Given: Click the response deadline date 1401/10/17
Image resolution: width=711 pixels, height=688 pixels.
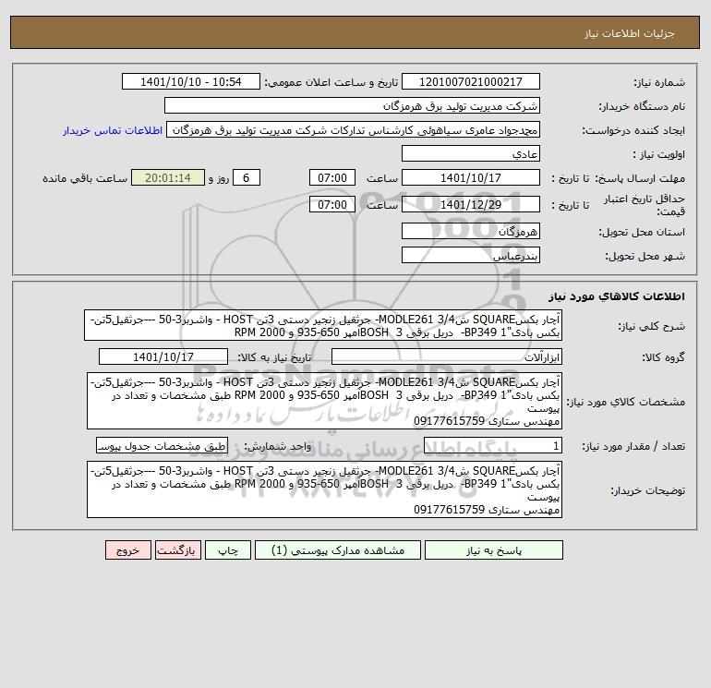Looking at the screenshot, I should 471,178.
